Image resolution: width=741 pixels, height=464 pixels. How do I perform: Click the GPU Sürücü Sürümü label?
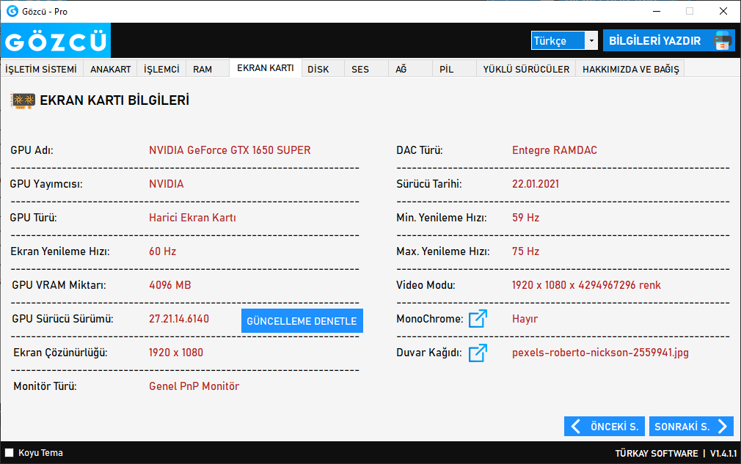(x=63, y=319)
